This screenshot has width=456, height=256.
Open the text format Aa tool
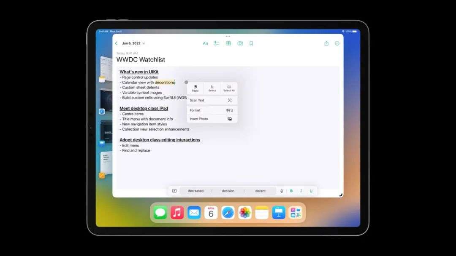[x=205, y=43]
